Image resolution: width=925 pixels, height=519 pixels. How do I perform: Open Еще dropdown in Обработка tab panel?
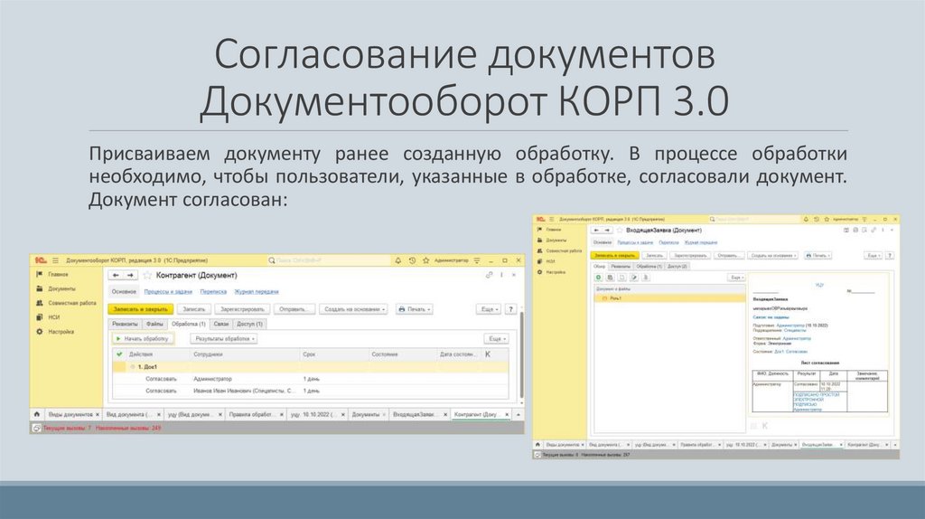[x=496, y=339]
